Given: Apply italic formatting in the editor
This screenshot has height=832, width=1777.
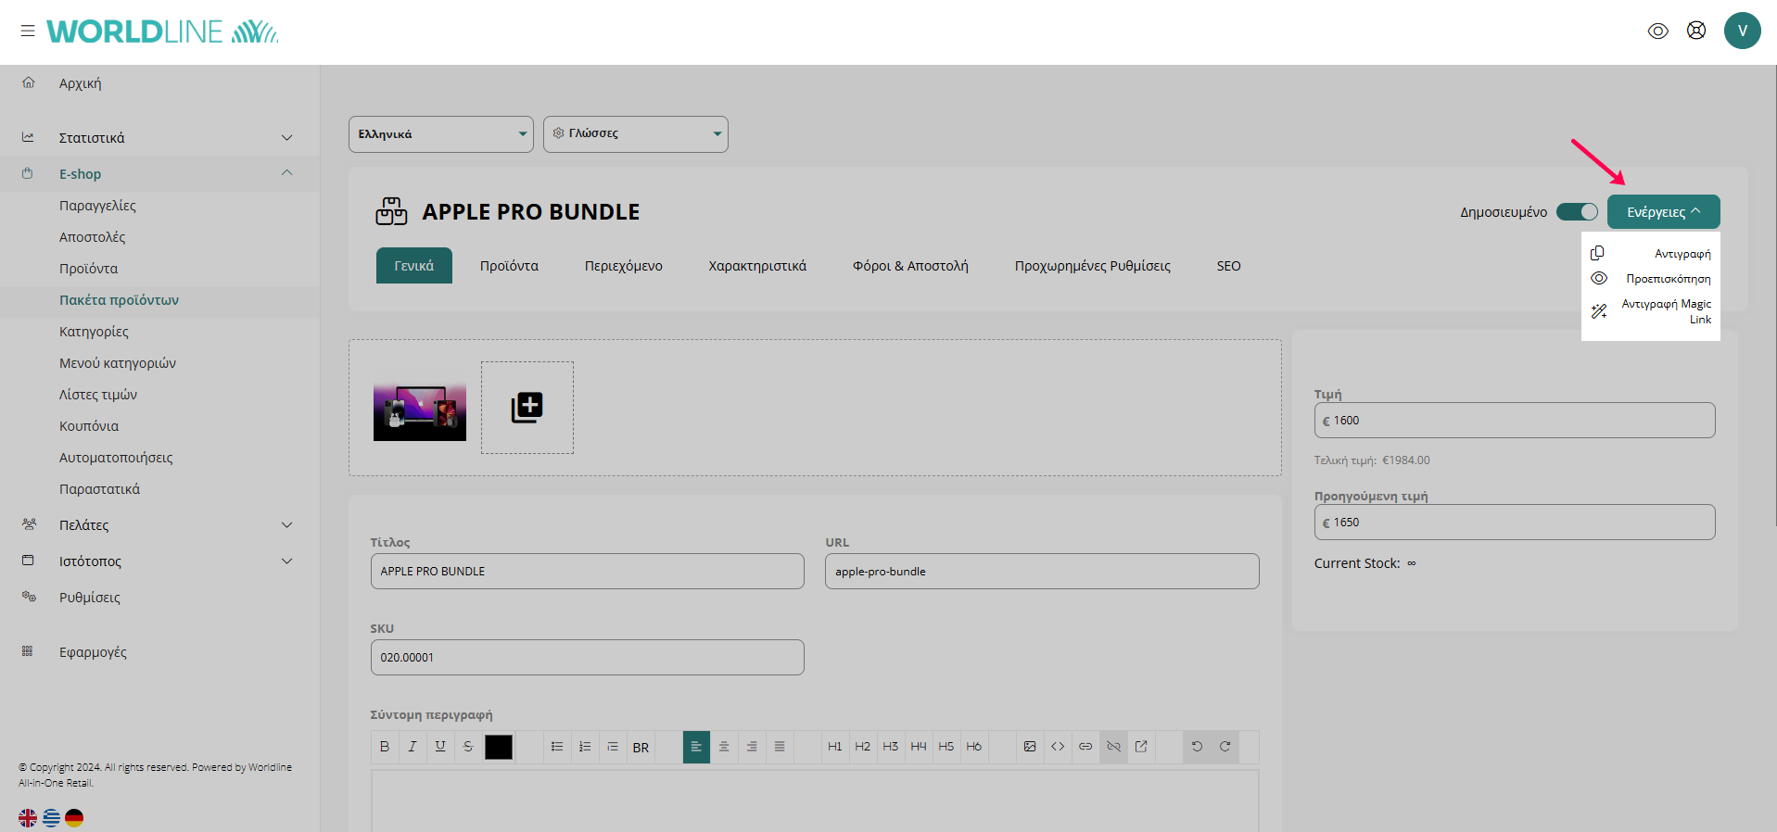Looking at the screenshot, I should 413,747.
